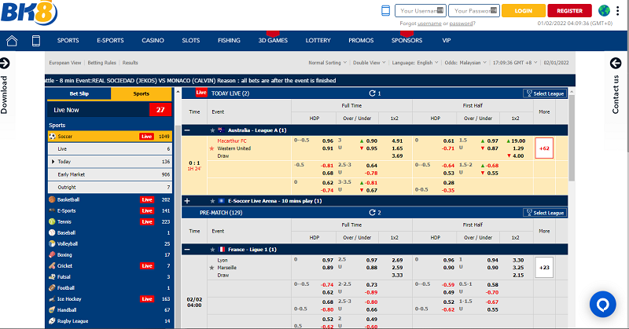
Task: Click the home icon in navigation bar
Action: [12, 41]
